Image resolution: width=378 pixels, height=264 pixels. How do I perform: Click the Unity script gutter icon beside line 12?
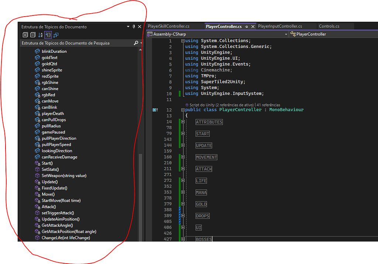point(154,110)
